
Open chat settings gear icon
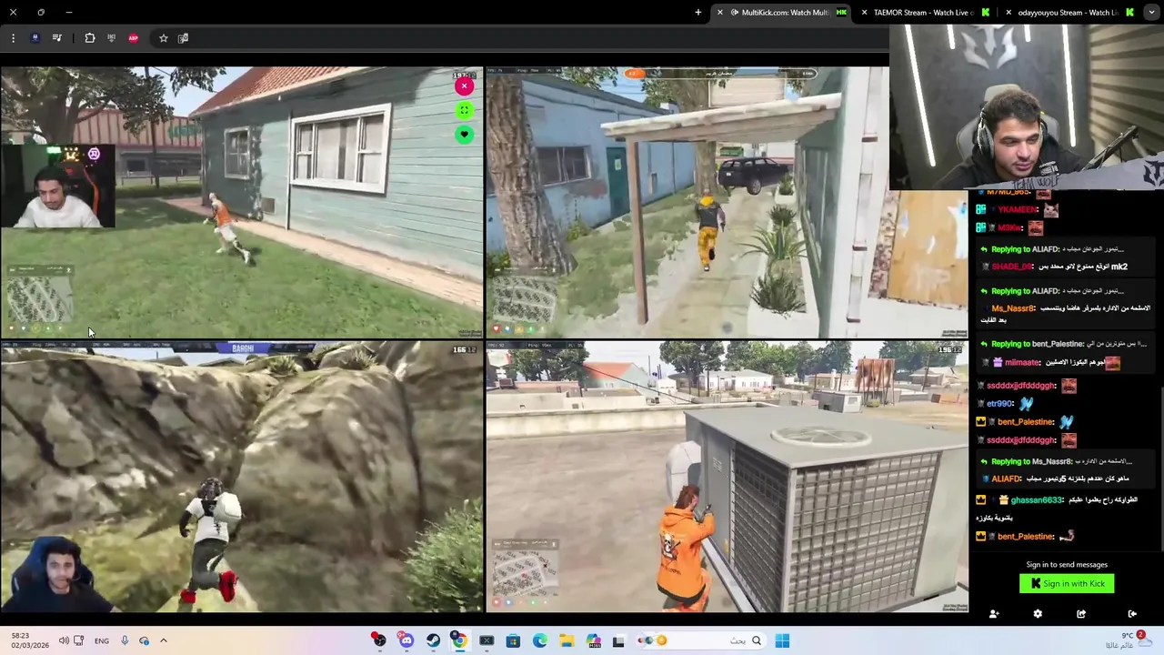[x=1038, y=614]
